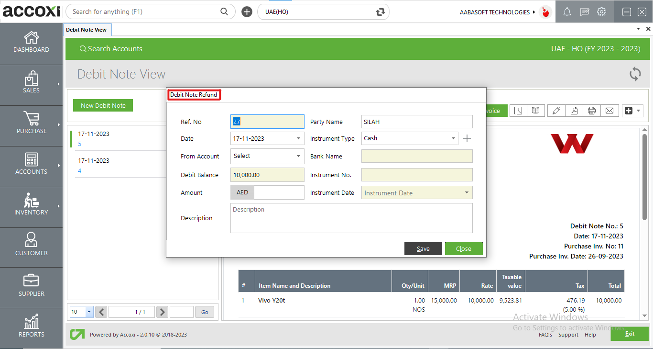
Task: Expand the page size dropdown showing 10
Action: pos(89,312)
